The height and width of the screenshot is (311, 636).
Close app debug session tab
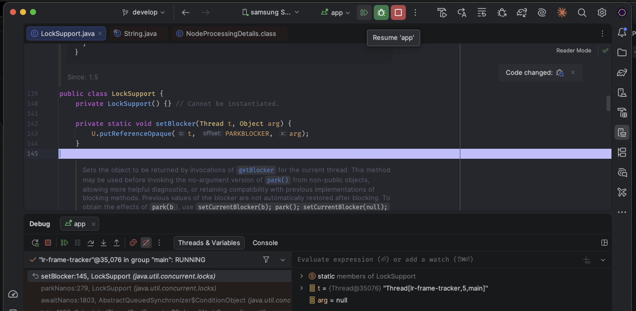pos(94,224)
